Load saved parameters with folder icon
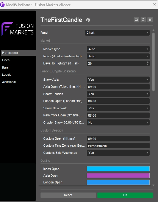Viewport: 158px width, 202px height. 136,20
